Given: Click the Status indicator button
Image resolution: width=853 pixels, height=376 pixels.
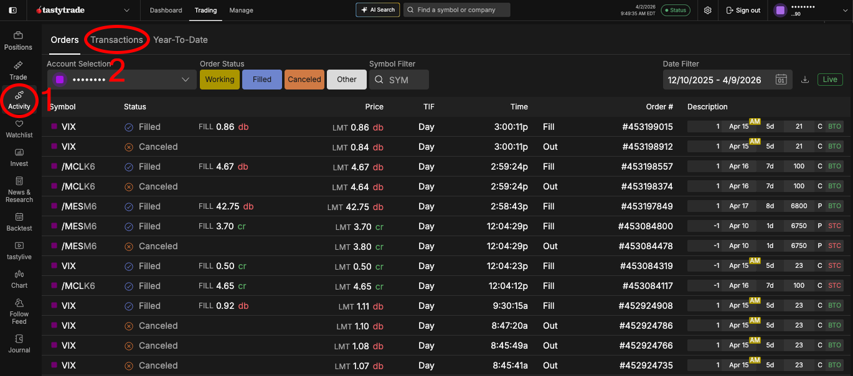Looking at the screenshot, I should point(675,10).
